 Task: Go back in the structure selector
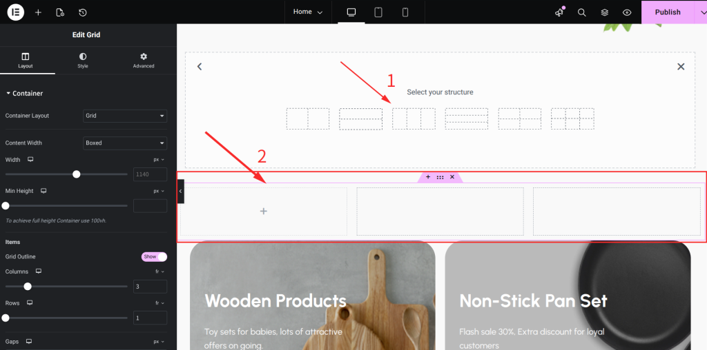point(200,67)
